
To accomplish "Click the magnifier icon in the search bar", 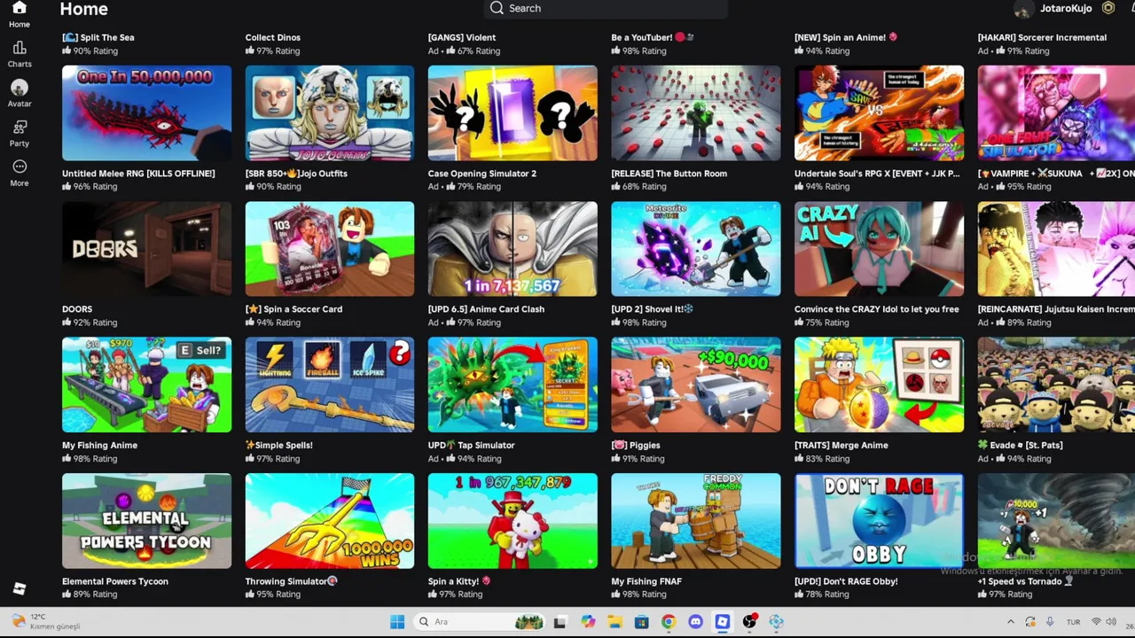I will (497, 8).
